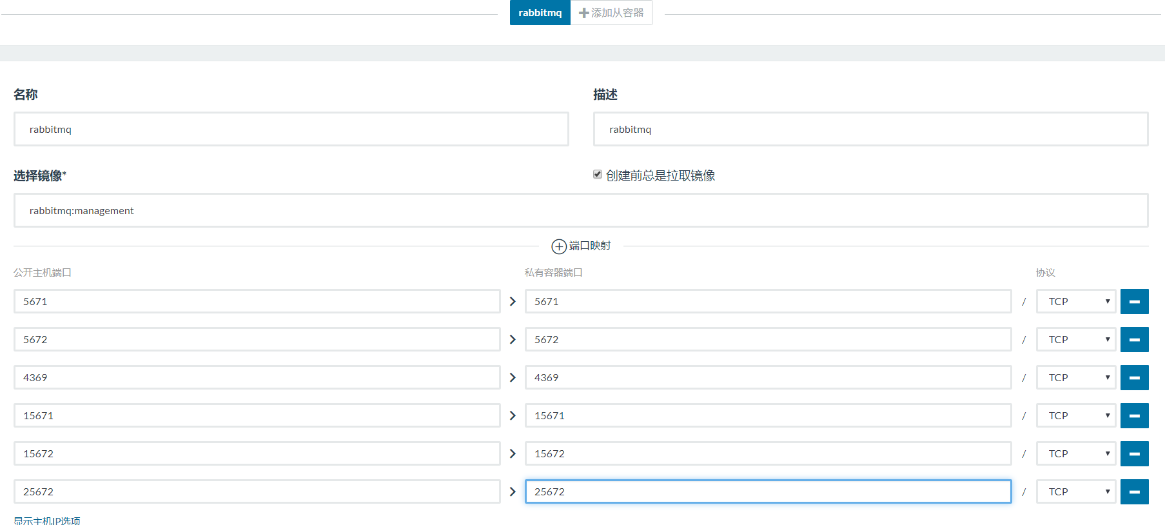Open protocol dropdown for port 15672

pos(1076,453)
